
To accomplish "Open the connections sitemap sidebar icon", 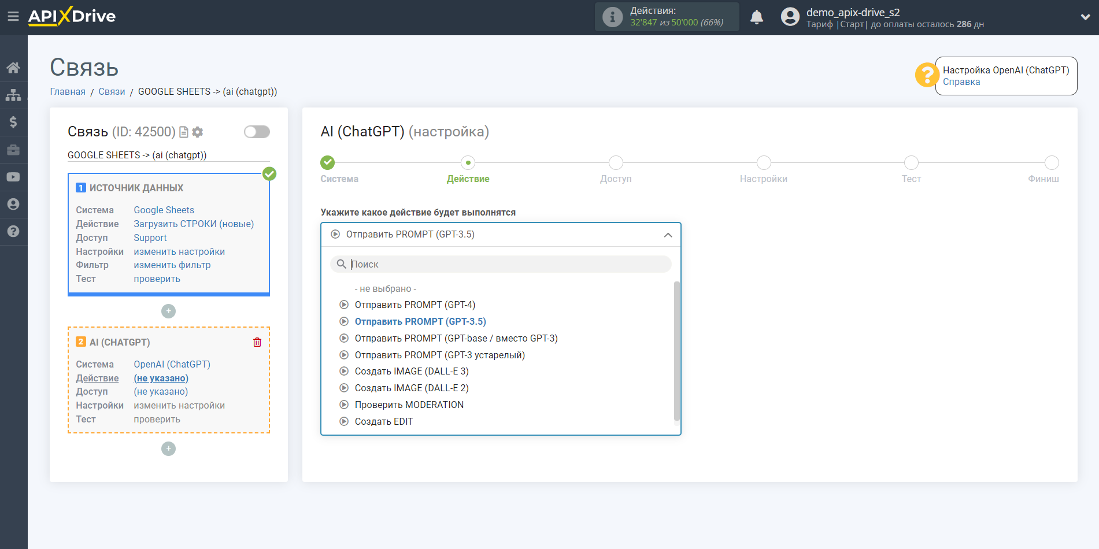I will [x=13, y=95].
